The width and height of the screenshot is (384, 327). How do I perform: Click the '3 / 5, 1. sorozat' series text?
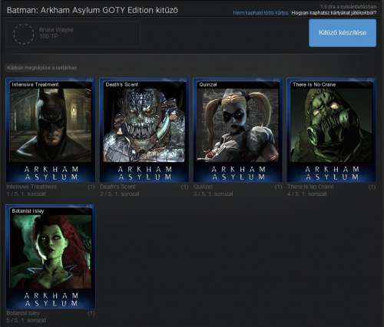[x=214, y=194]
